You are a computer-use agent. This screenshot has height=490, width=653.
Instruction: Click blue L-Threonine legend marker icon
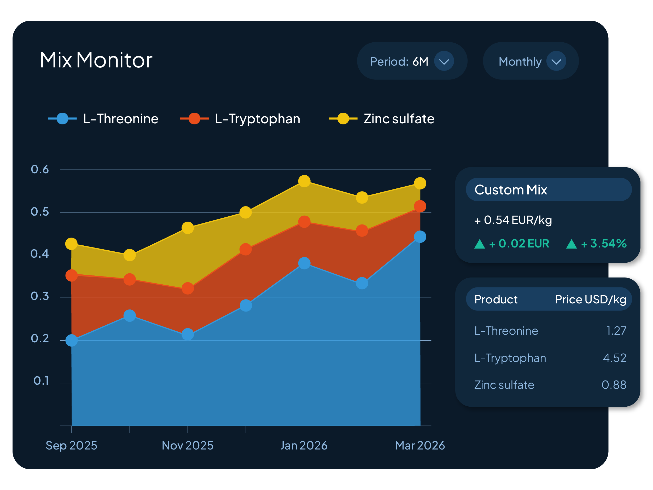coord(62,118)
